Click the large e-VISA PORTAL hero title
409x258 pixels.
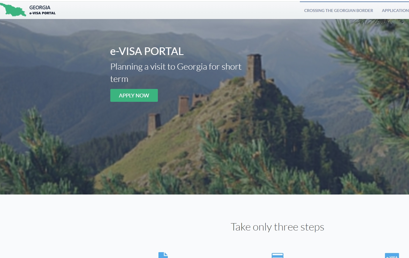click(147, 51)
